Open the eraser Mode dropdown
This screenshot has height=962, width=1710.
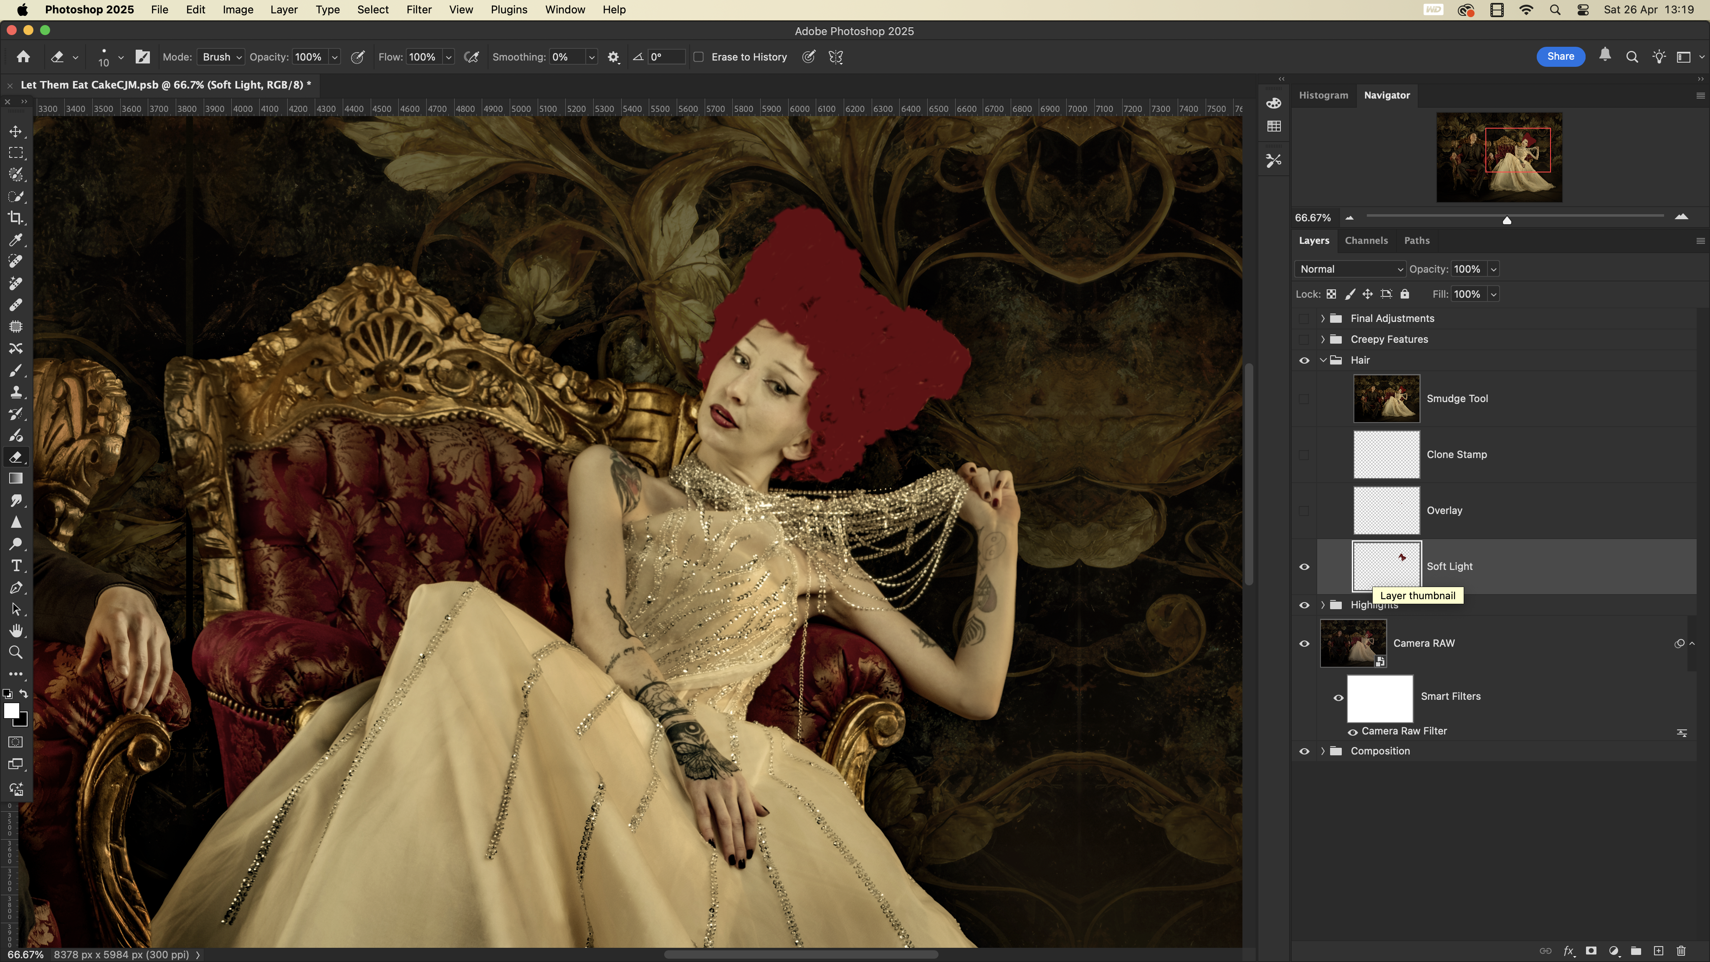click(x=221, y=57)
